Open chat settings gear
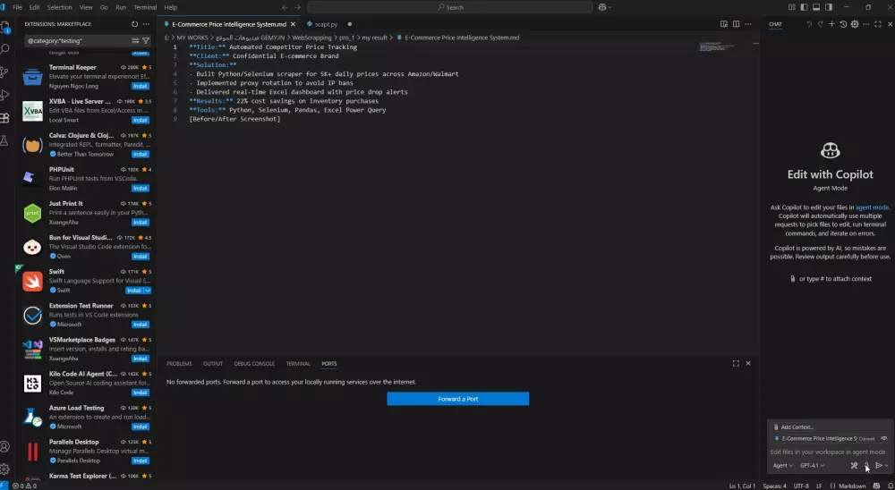The image size is (895, 490). [x=855, y=24]
